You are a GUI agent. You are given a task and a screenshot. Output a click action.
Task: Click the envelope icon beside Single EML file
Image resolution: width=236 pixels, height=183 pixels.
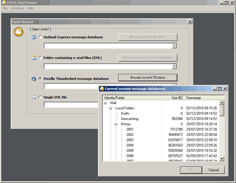[x=34, y=98]
